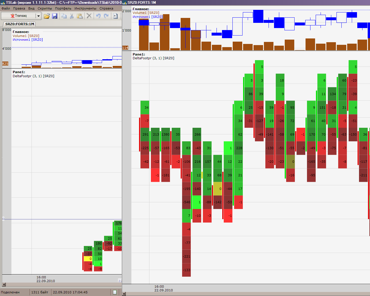
Task: Click the Cut scissors icon
Action: pos(72,16)
